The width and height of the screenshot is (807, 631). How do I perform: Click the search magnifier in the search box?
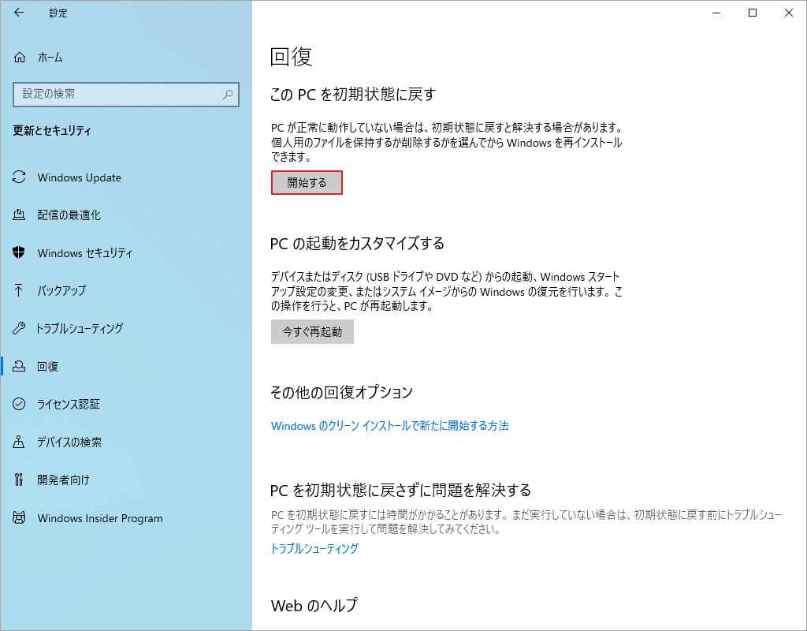point(229,94)
